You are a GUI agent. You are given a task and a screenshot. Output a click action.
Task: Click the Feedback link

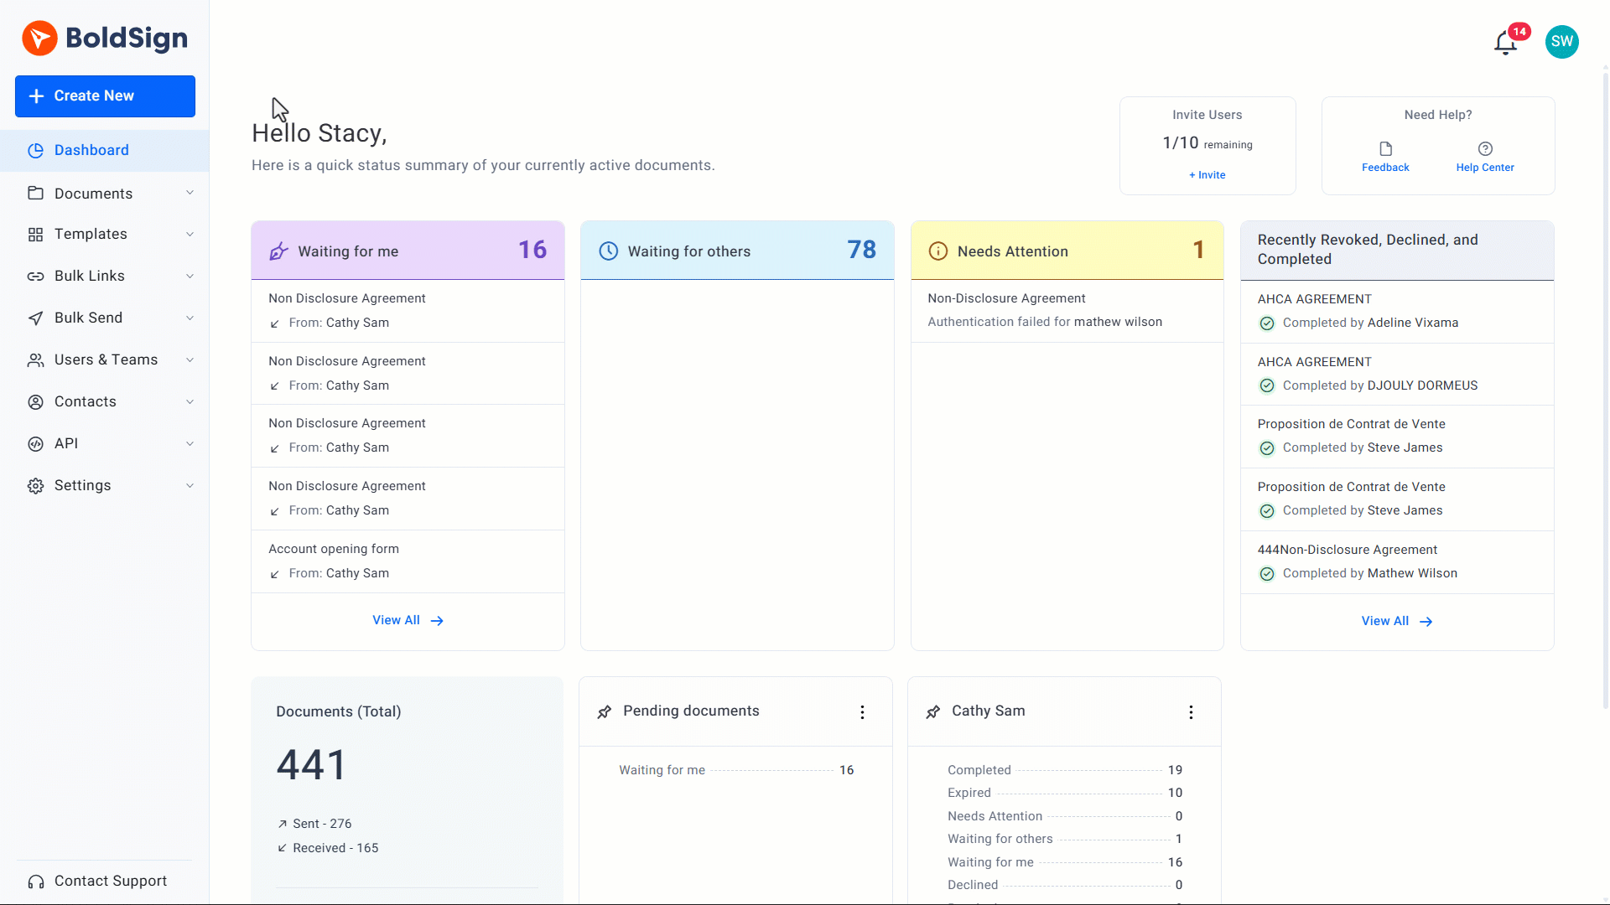[1385, 168]
